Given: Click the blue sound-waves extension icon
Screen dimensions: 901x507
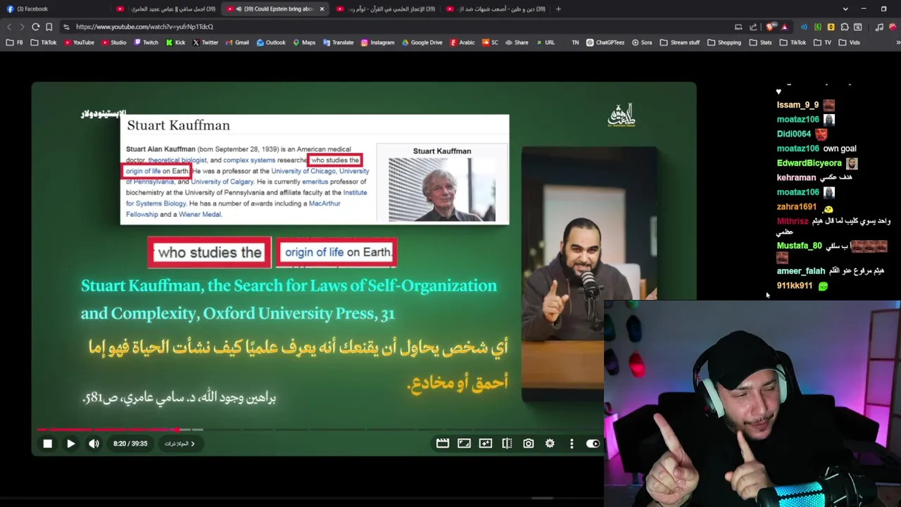Looking at the screenshot, I should [x=804, y=27].
